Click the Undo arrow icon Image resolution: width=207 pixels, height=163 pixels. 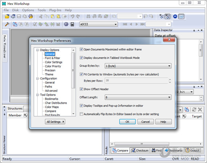[x=72, y=17]
